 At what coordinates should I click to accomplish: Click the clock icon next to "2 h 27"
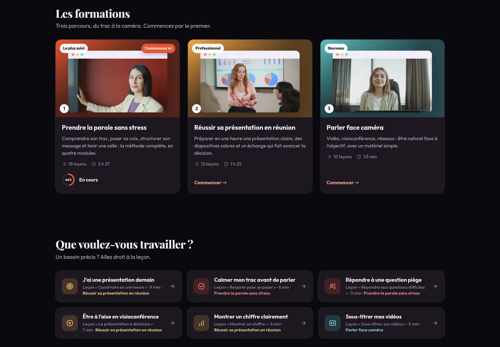94,164
